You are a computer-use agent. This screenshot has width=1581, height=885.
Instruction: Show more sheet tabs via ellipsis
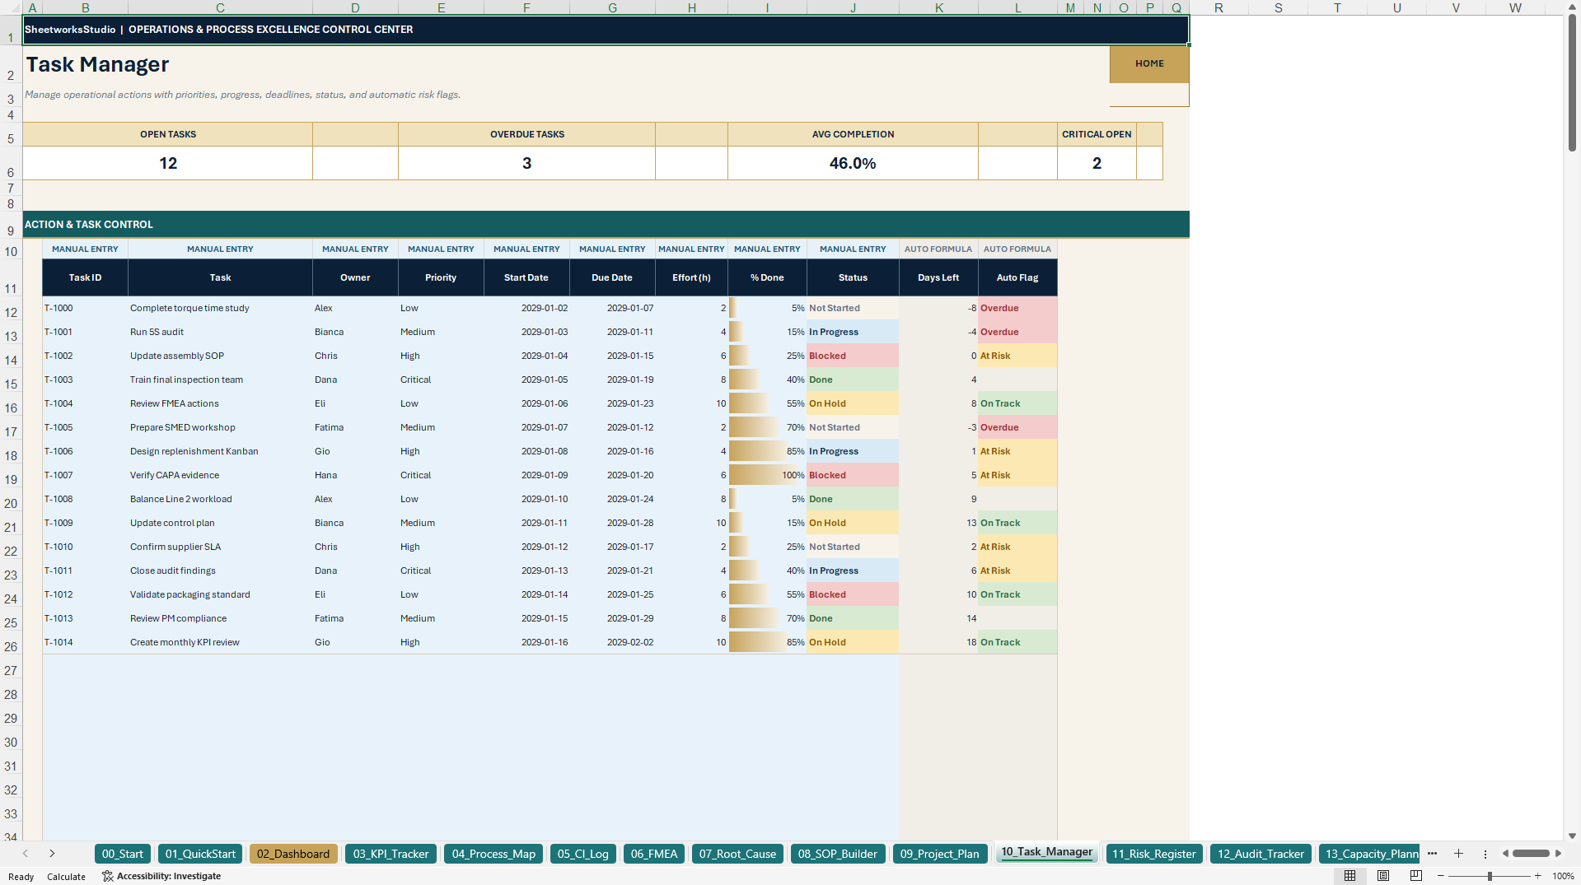(x=1432, y=854)
